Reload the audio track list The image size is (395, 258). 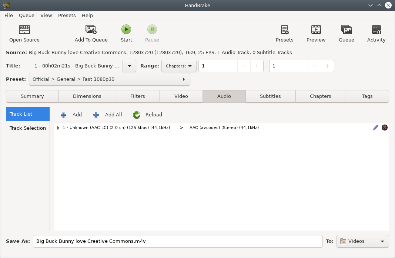tap(147, 115)
